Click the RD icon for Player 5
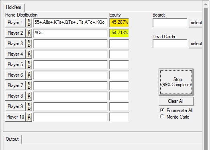This screenshot has width=210, height=150. 29,65
